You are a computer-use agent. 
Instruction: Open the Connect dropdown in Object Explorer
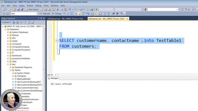[6, 22]
